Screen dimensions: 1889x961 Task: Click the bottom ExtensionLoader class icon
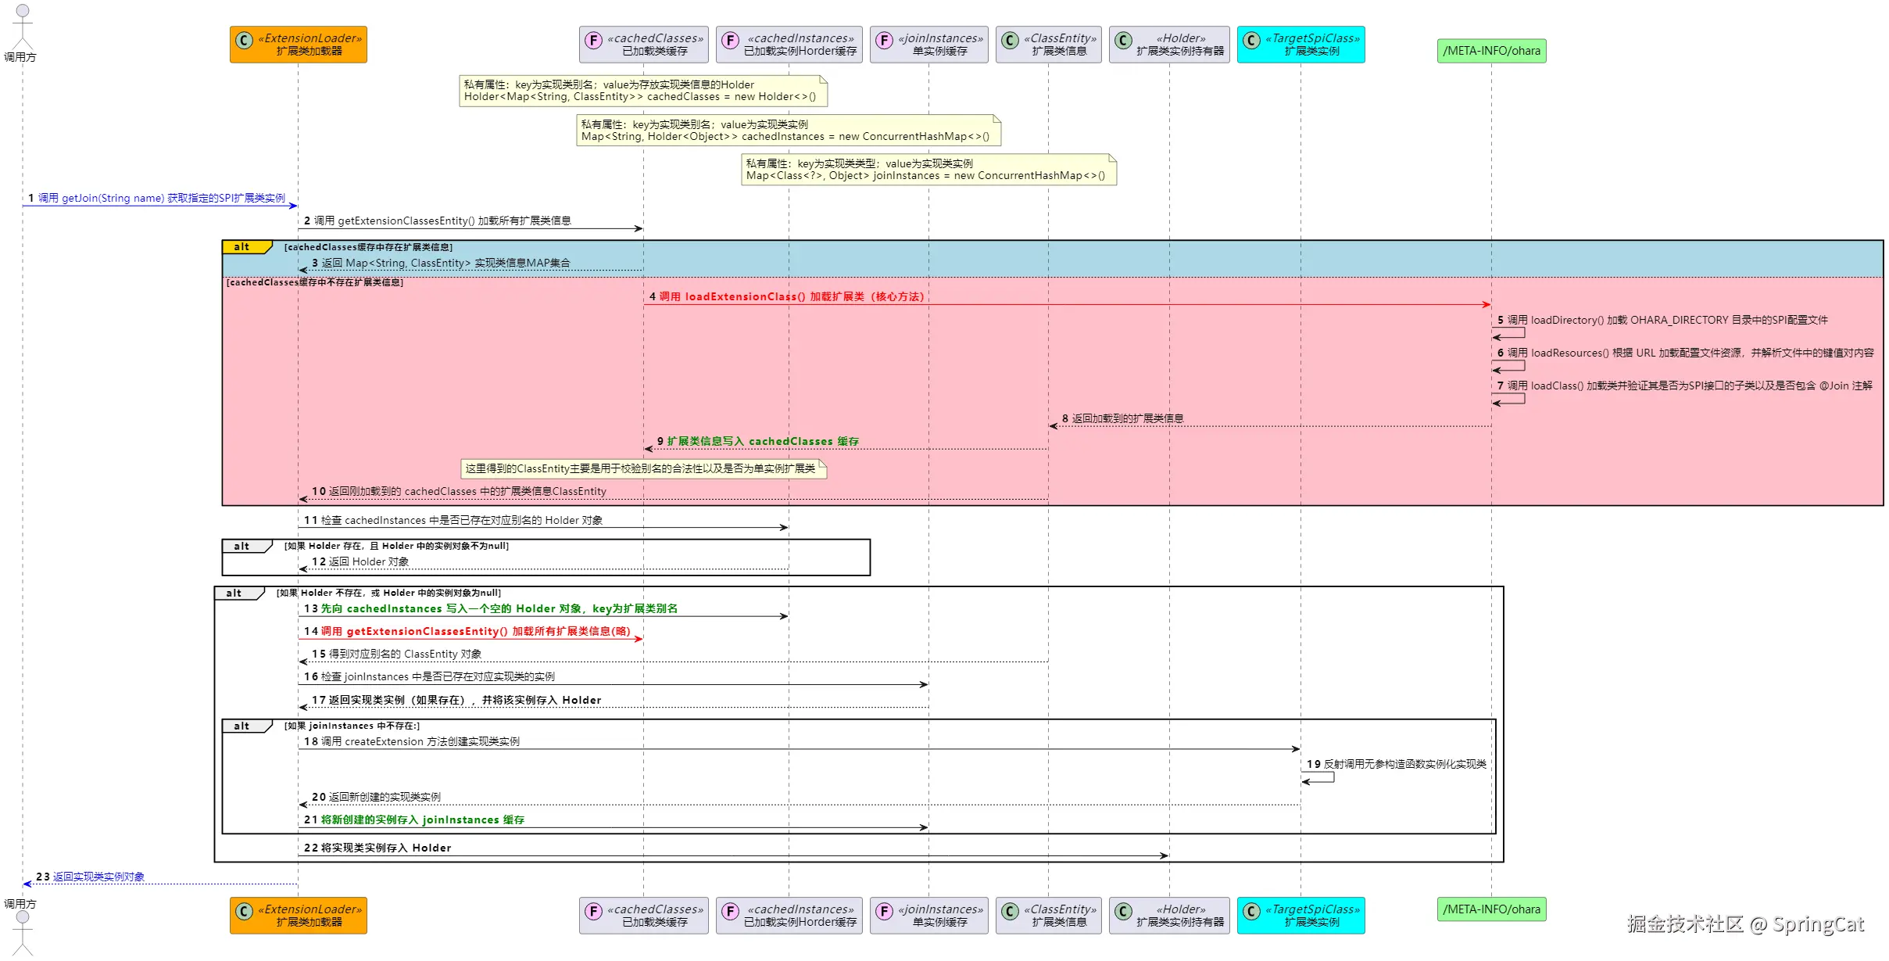[x=244, y=912]
